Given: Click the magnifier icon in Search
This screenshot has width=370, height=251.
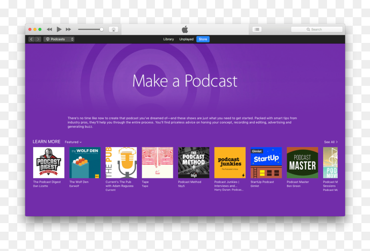Looking at the screenshot, I should point(308,30).
